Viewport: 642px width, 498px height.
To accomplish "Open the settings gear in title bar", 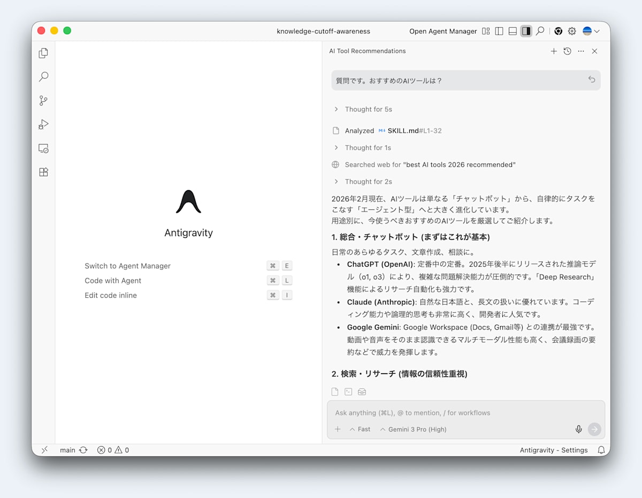I will coord(572,31).
